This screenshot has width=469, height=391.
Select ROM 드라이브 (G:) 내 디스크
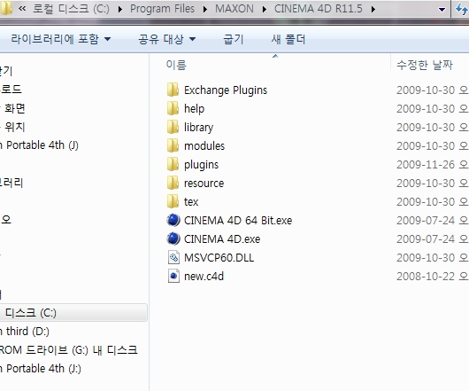point(69,350)
